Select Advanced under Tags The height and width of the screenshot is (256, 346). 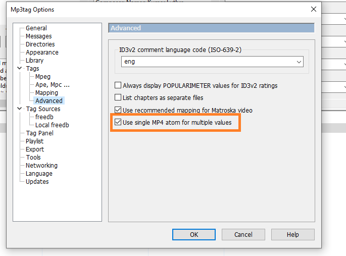(x=49, y=101)
